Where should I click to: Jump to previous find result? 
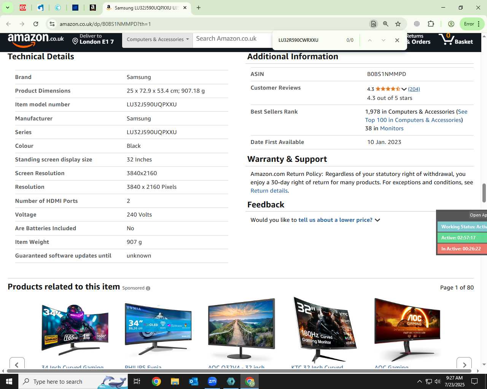[x=369, y=40]
